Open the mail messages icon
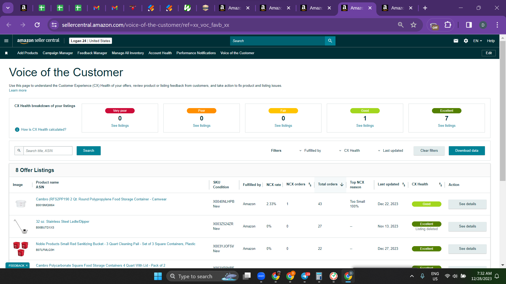This screenshot has width=506, height=284. pos(456,41)
